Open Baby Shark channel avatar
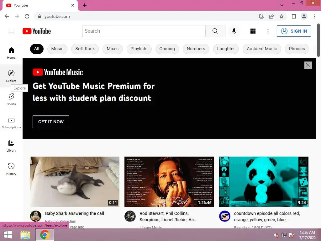 36,216
